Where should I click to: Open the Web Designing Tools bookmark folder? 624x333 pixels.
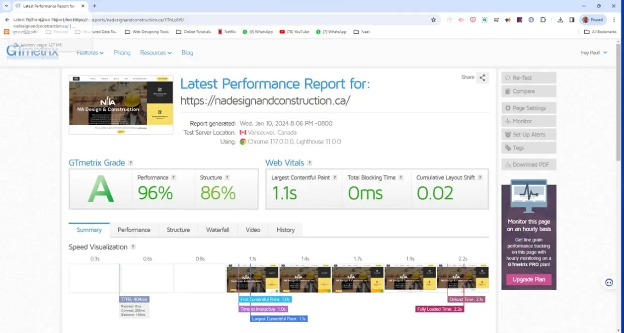coord(147,32)
